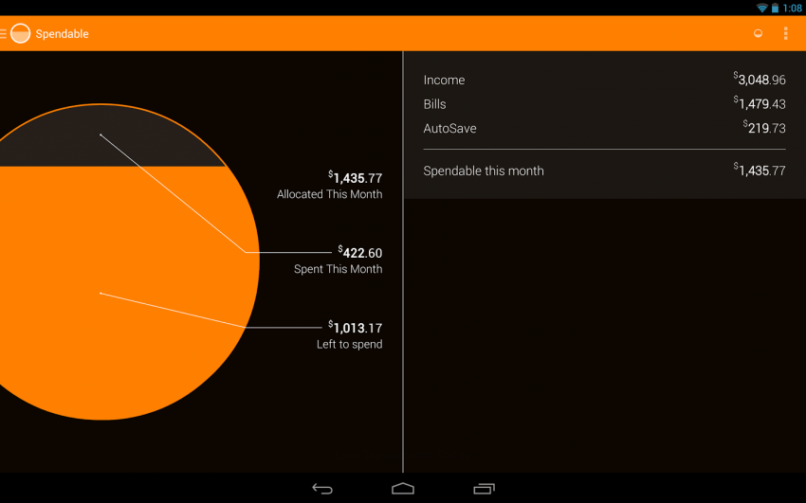Tap the Android back navigation button
Image resolution: width=806 pixels, height=503 pixels.
click(x=322, y=489)
